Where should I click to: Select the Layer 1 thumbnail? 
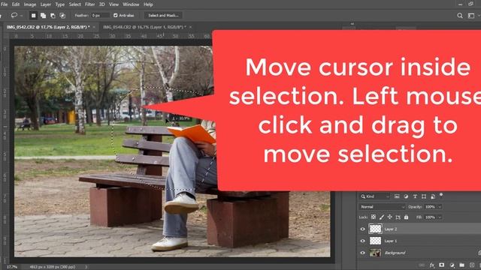click(x=375, y=241)
